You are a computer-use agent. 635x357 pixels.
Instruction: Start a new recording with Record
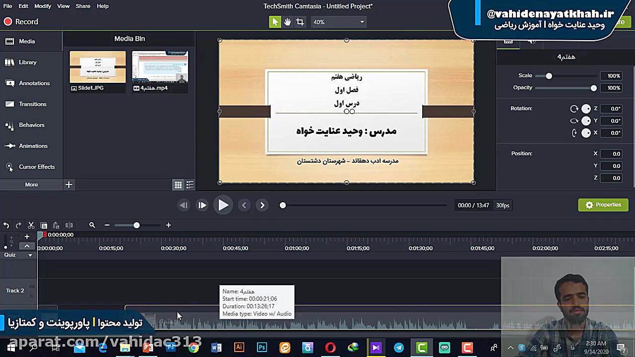click(21, 21)
